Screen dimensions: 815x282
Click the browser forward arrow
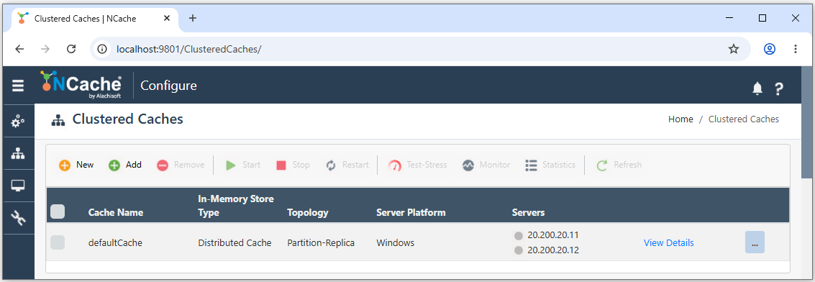[45, 49]
